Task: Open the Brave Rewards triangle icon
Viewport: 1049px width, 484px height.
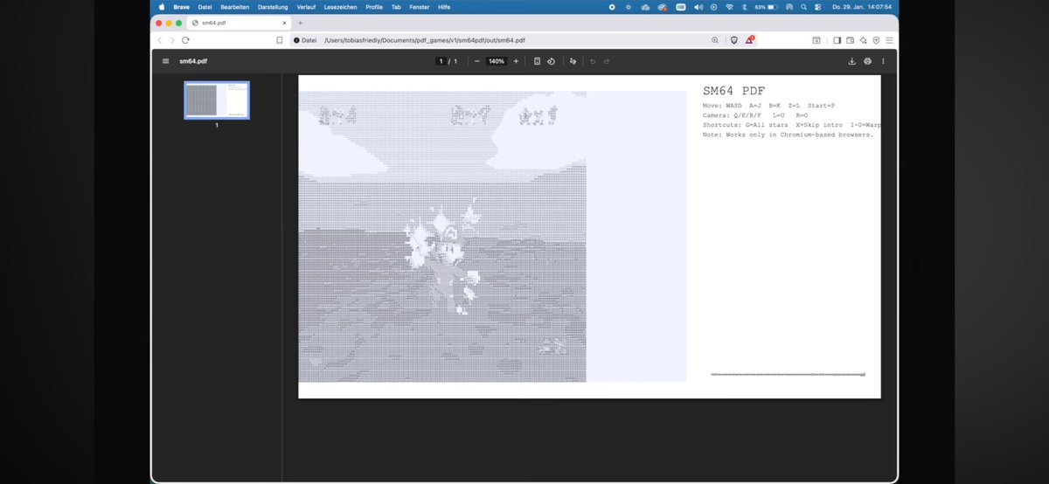Action: pyautogui.click(x=750, y=40)
